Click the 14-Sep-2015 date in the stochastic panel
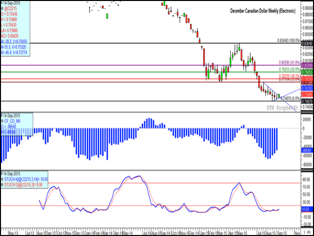314x236 pixels. [x=12, y=174]
